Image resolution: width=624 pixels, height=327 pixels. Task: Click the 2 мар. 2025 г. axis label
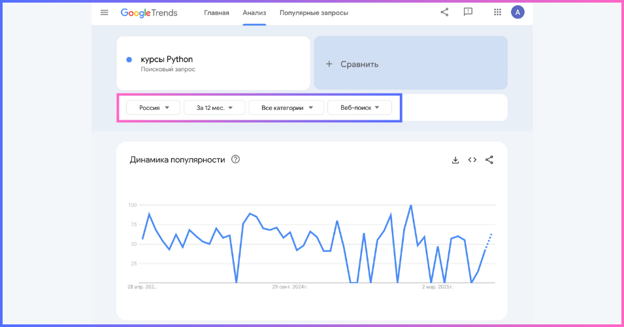click(437, 286)
